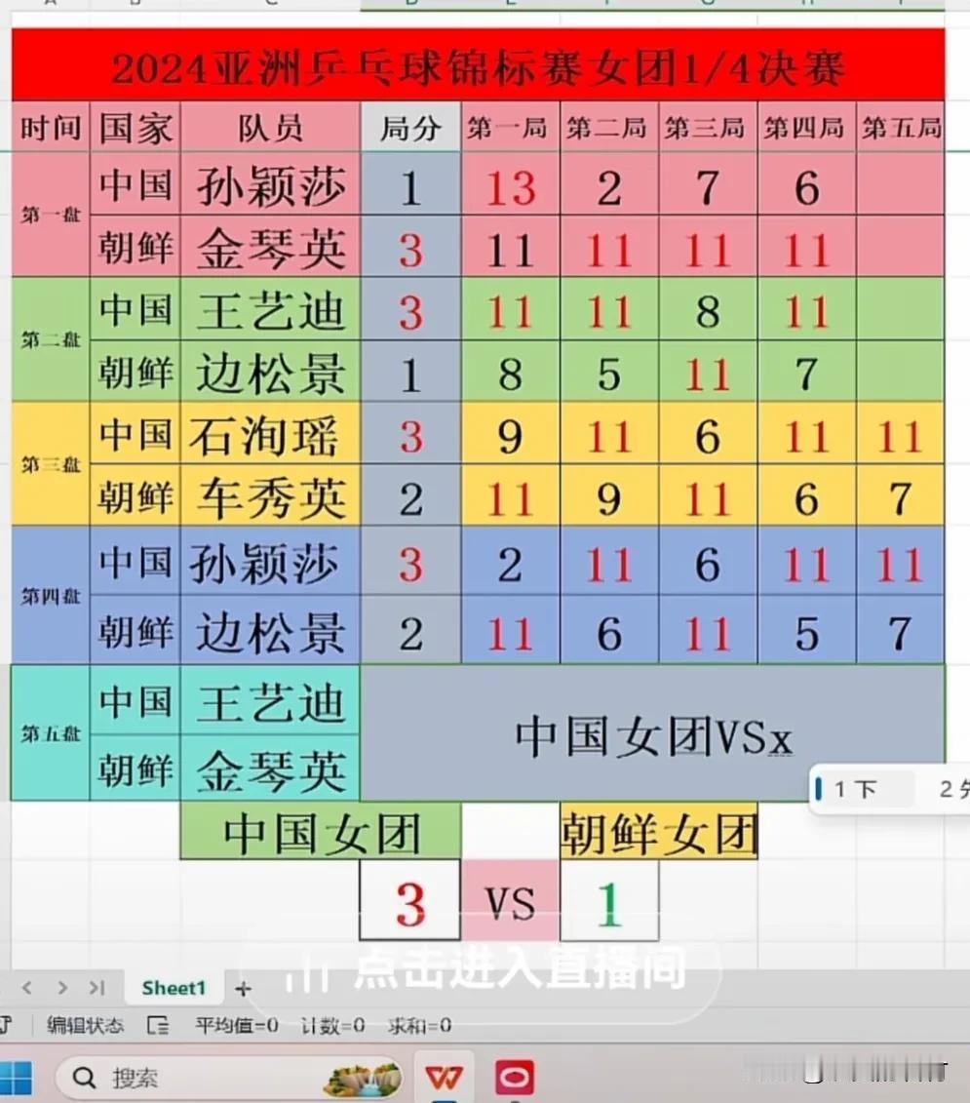This screenshot has width=970, height=1103.
Task: Select 石洵瑶's 第一局 score 9
Action: 510,434
